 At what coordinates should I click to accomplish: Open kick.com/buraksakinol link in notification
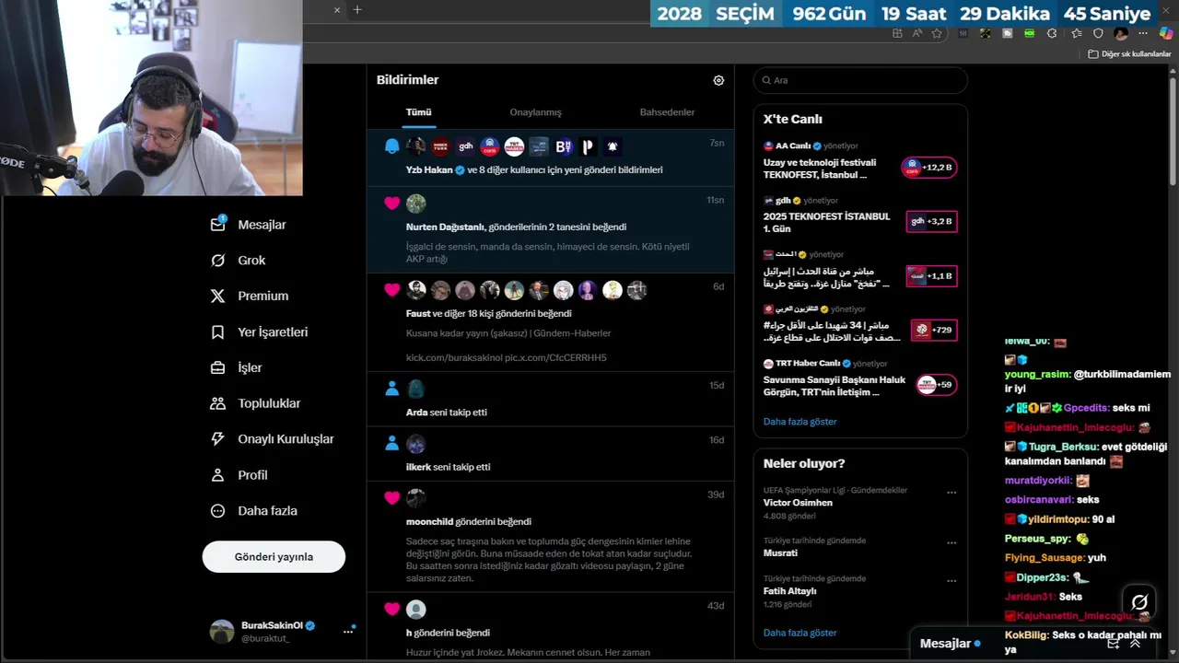(x=454, y=358)
